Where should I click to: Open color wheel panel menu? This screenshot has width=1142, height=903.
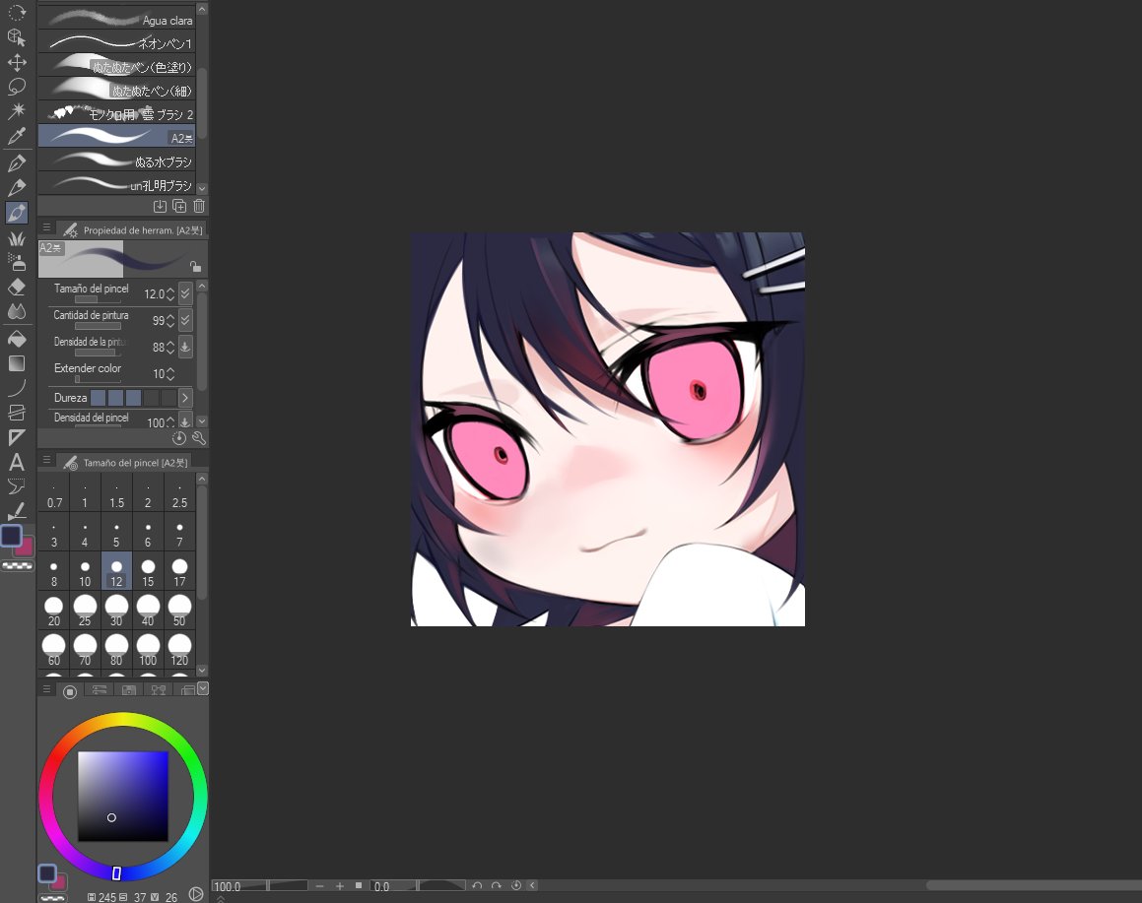(x=46, y=689)
